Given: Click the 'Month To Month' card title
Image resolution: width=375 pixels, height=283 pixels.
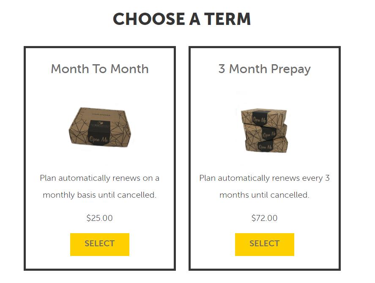Looking at the screenshot, I should point(100,69).
